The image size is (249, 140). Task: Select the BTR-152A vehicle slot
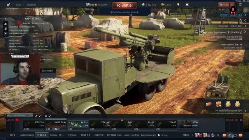pyautogui.click(x=33, y=125)
